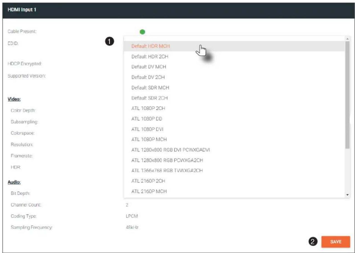Select ATL 1080P MCH option
Viewport: 355px width, 253px height.
[x=234, y=139]
